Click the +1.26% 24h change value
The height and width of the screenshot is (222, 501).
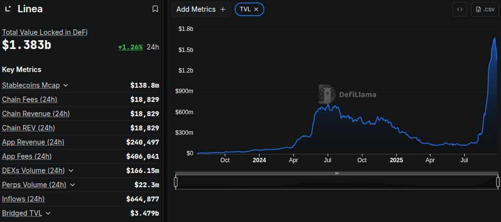pyautogui.click(x=130, y=48)
